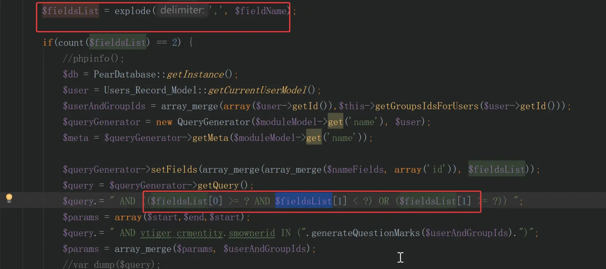The height and width of the screenshot is (269, 606).
Task: Click the //phpinfo(); comment
Action: 94,59
